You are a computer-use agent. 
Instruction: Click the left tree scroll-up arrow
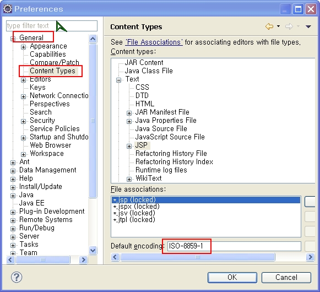[x=93, y=39]
